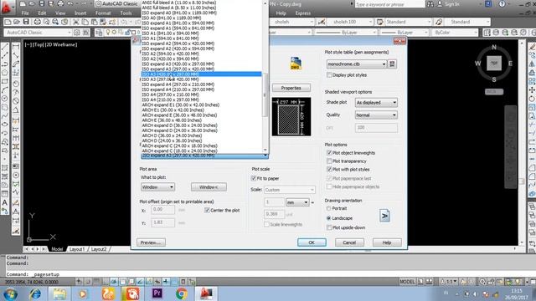Select the Polyline draw tool
536x301 pixels.
pos(5,64)
